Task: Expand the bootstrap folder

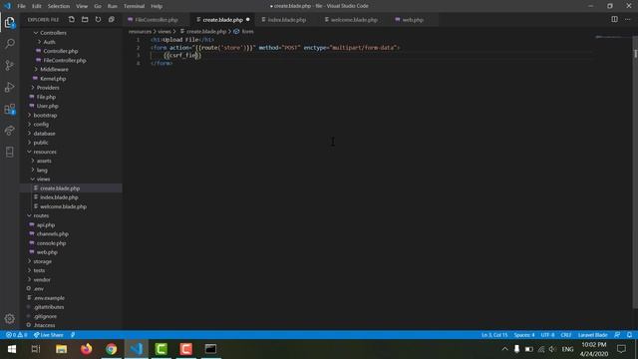Action: (44, 116)
